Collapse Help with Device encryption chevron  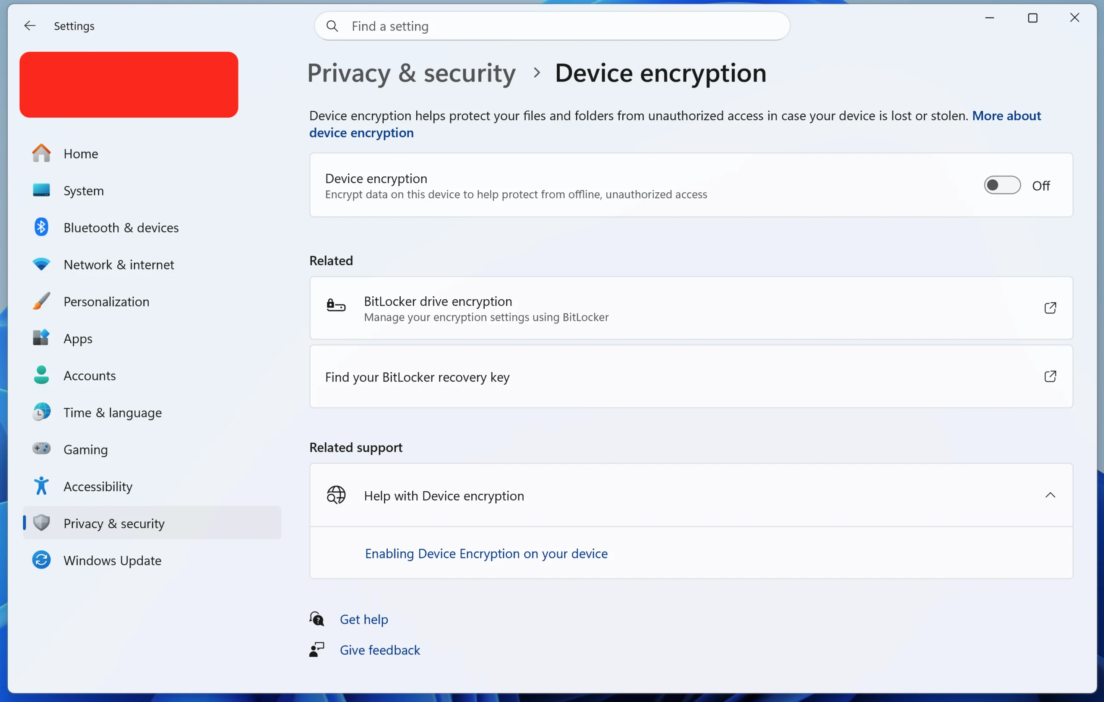[1051, 495]
